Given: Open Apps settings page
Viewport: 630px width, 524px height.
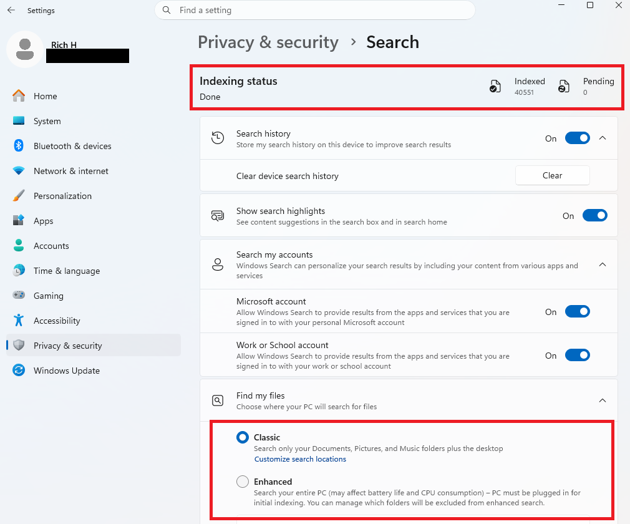Looking at the screenshot, I should (93, 221).
